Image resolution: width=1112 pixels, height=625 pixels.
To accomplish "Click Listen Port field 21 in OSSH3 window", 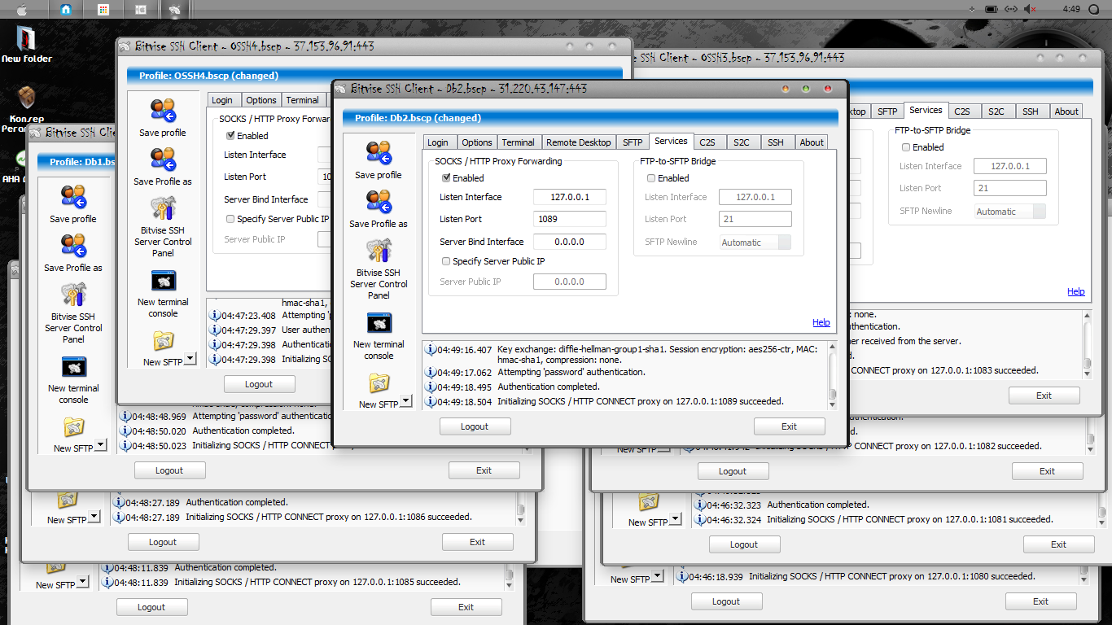I will coord(1010,188).
